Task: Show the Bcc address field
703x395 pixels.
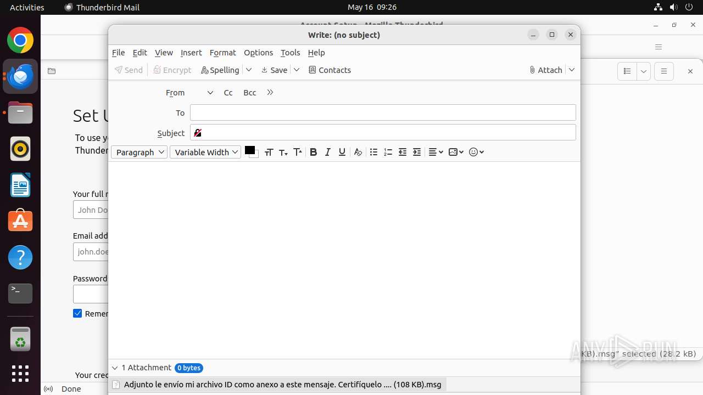Action: [250, 93]
